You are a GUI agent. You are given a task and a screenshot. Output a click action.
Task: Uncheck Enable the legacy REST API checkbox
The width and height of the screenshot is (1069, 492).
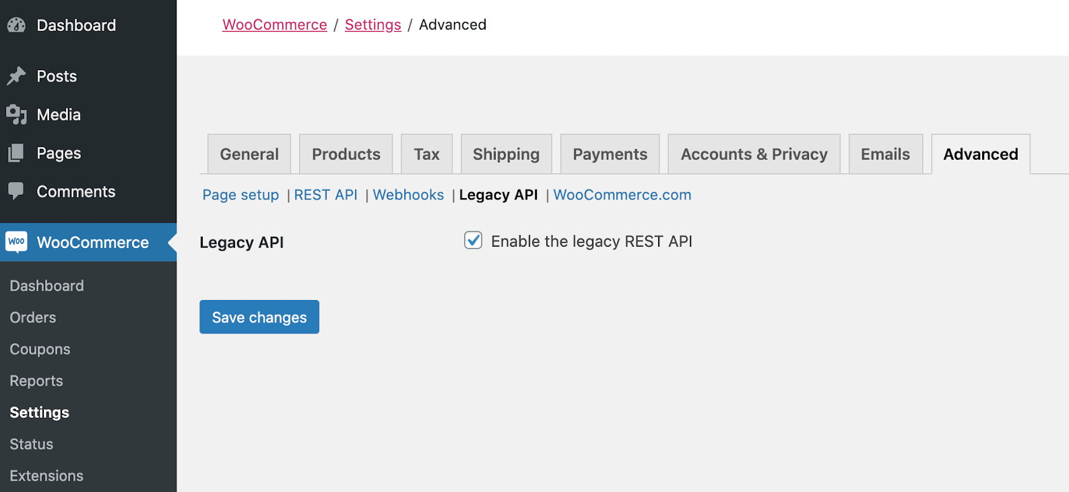[474, 241]
